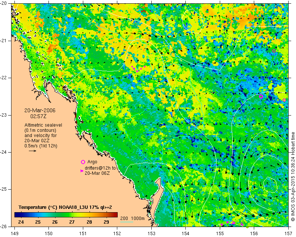Click the colorbar value '26'
Screen dimensions: 296x237
55,222
